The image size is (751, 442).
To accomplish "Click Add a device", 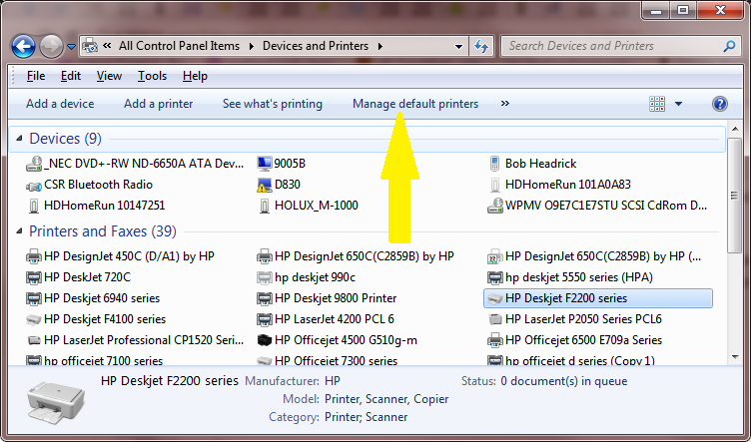I will click(x=60, y=104).
